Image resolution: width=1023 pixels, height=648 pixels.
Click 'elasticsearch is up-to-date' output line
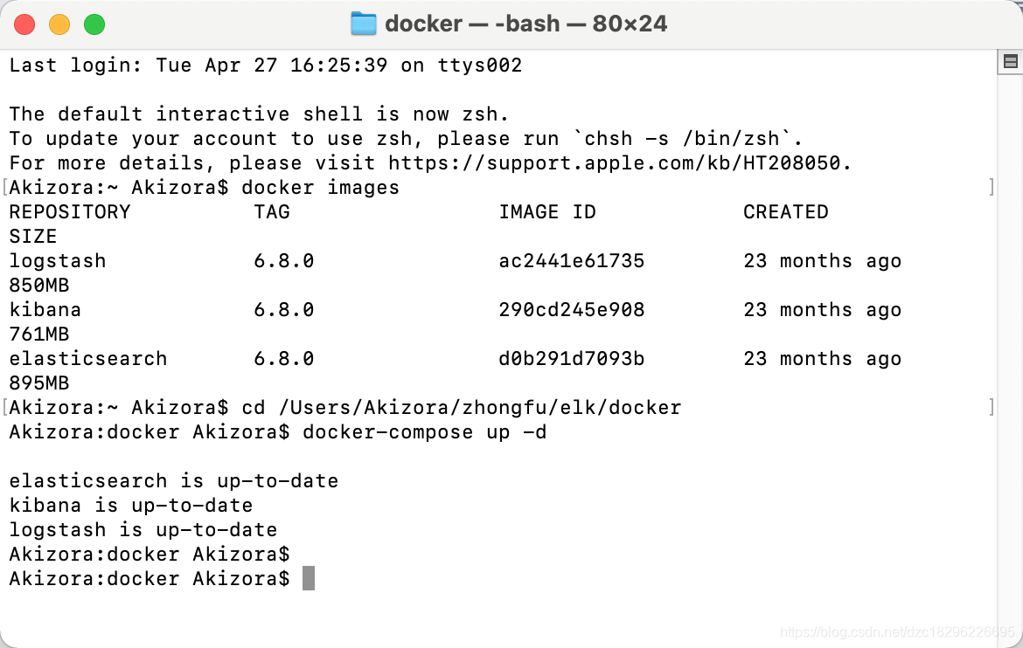pyautogui.click(x=173, y=481)
